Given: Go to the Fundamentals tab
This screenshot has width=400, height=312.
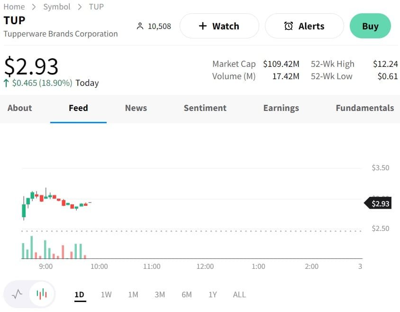Looking at the screenshot, I should click(364, 108).
